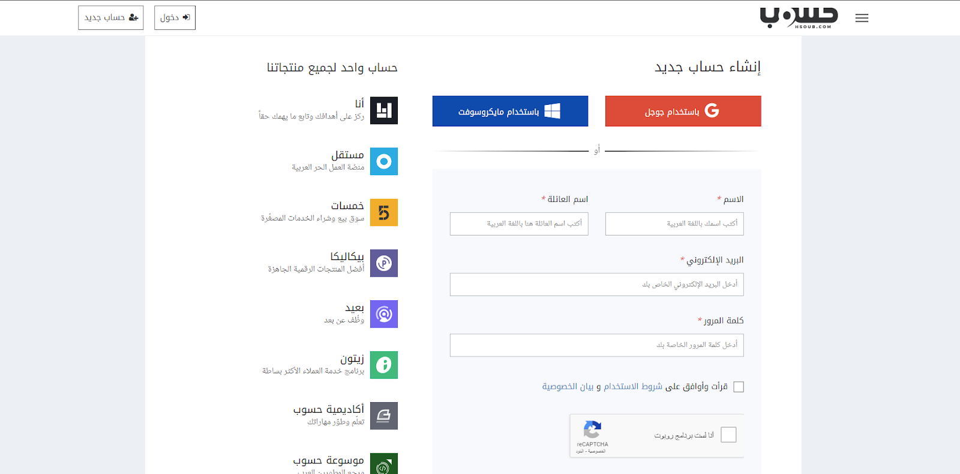960x474 pixels.
Task: Focus the اسم العائلة field
Action: pyautogui.click(x=519, y=224)
